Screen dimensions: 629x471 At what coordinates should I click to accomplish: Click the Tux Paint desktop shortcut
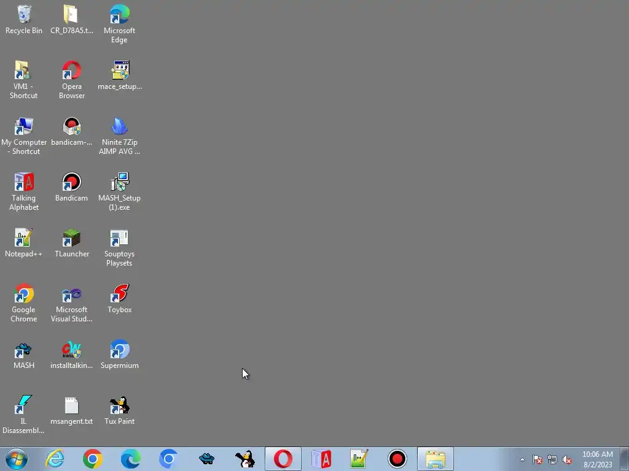pyautogui.click(x=119, y=411)
